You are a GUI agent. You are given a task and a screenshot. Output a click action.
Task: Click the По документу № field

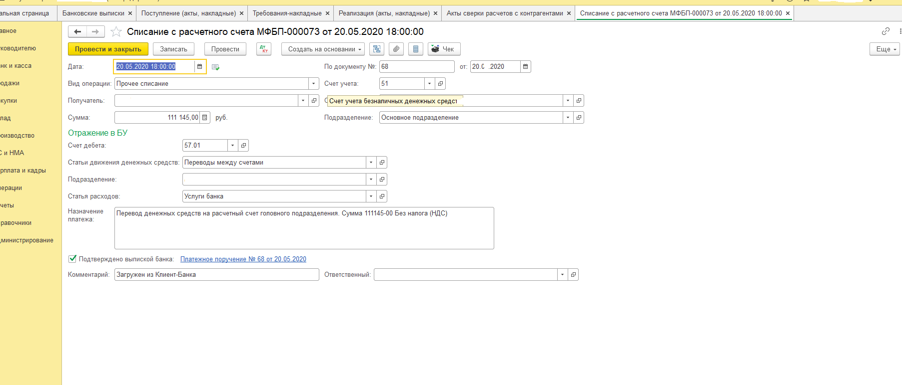coord(417,66)
